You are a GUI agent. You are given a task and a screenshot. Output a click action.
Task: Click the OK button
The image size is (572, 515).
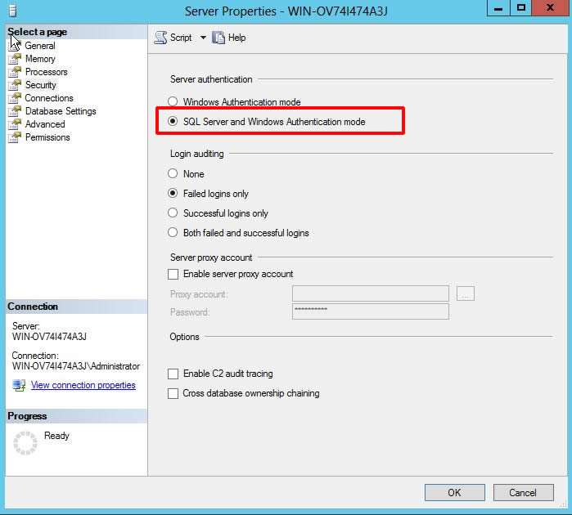click(x=454, y=493)
